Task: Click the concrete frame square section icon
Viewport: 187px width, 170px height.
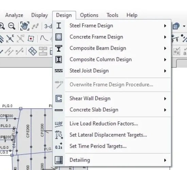Action: point(59,37)
